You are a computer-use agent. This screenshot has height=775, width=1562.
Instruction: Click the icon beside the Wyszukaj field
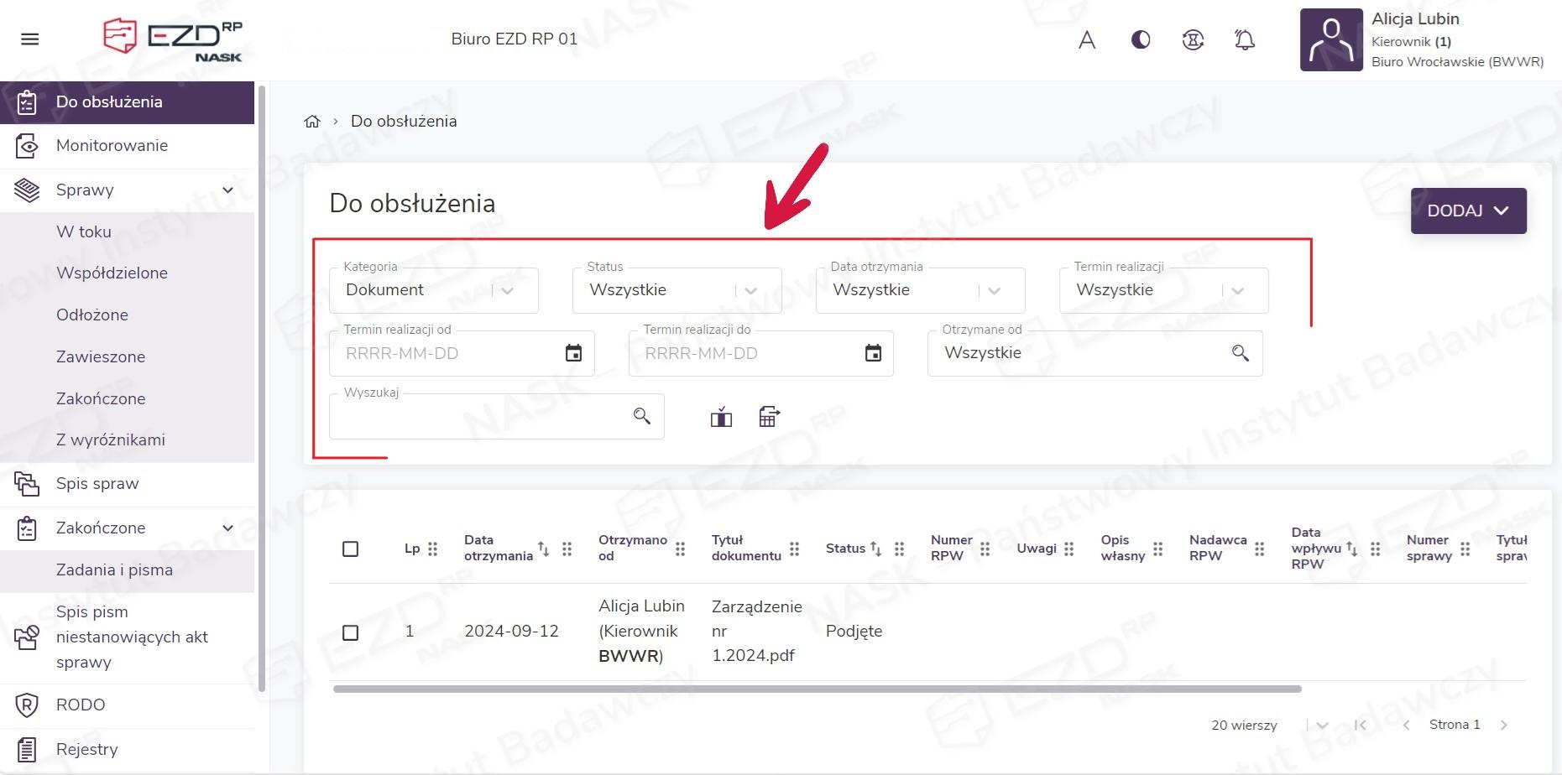(721, 417)
